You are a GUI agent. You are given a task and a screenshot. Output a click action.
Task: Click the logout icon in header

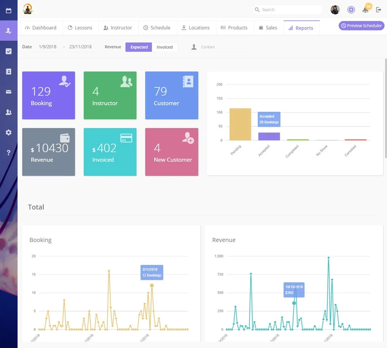[x=378, y=10]
